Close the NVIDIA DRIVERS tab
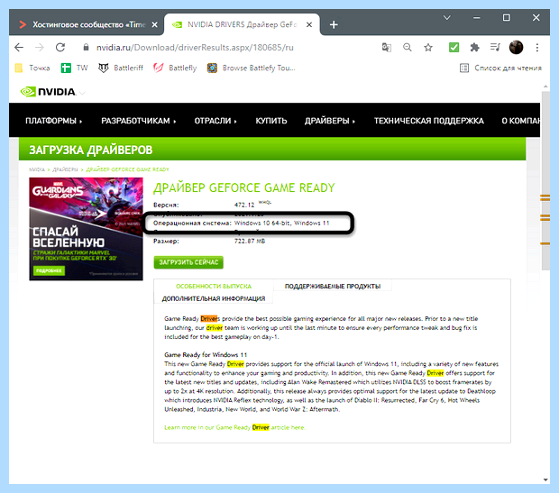The width and height of the screenshot is (559, 493). pos(309,24)
